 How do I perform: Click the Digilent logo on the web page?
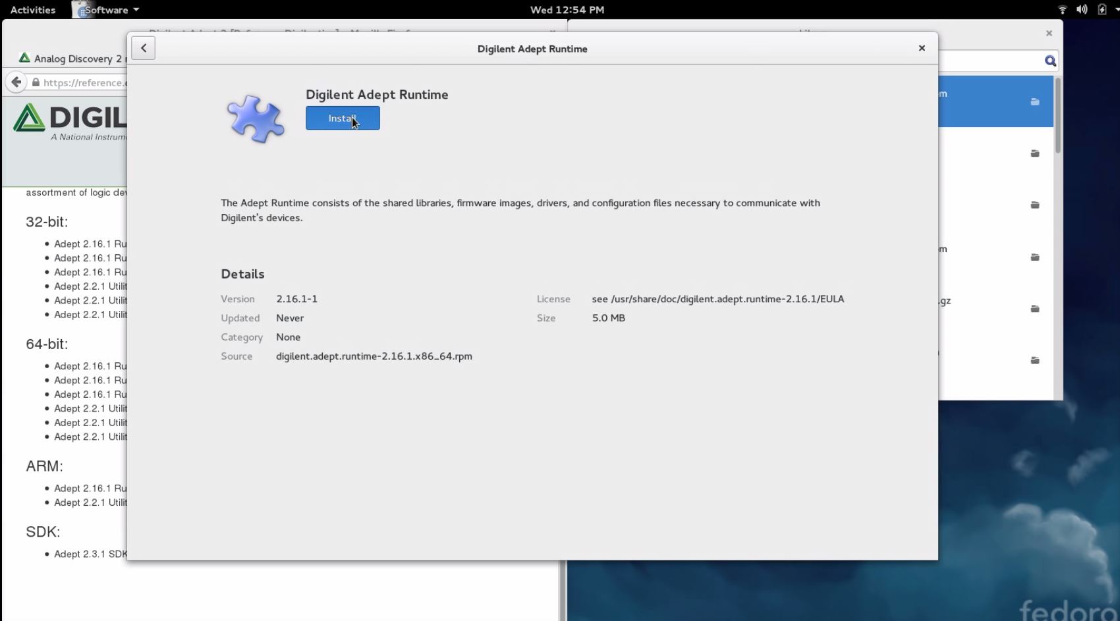pos(70,122)
